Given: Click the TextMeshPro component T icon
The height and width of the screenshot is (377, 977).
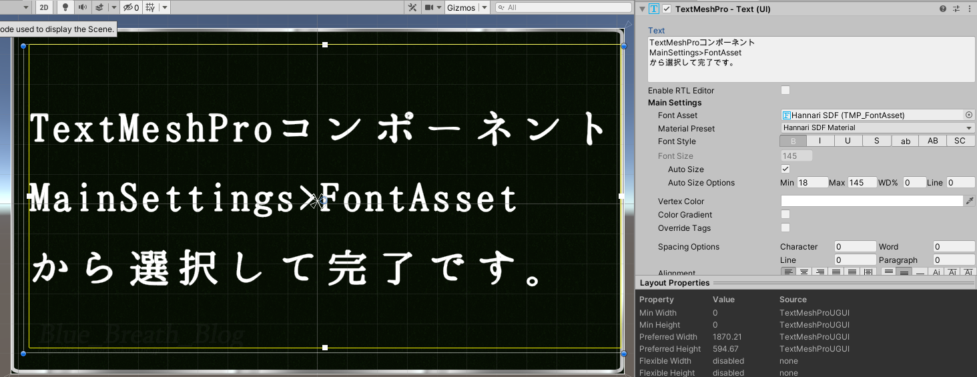Looking at the screenshot, I should coord(654,9).
